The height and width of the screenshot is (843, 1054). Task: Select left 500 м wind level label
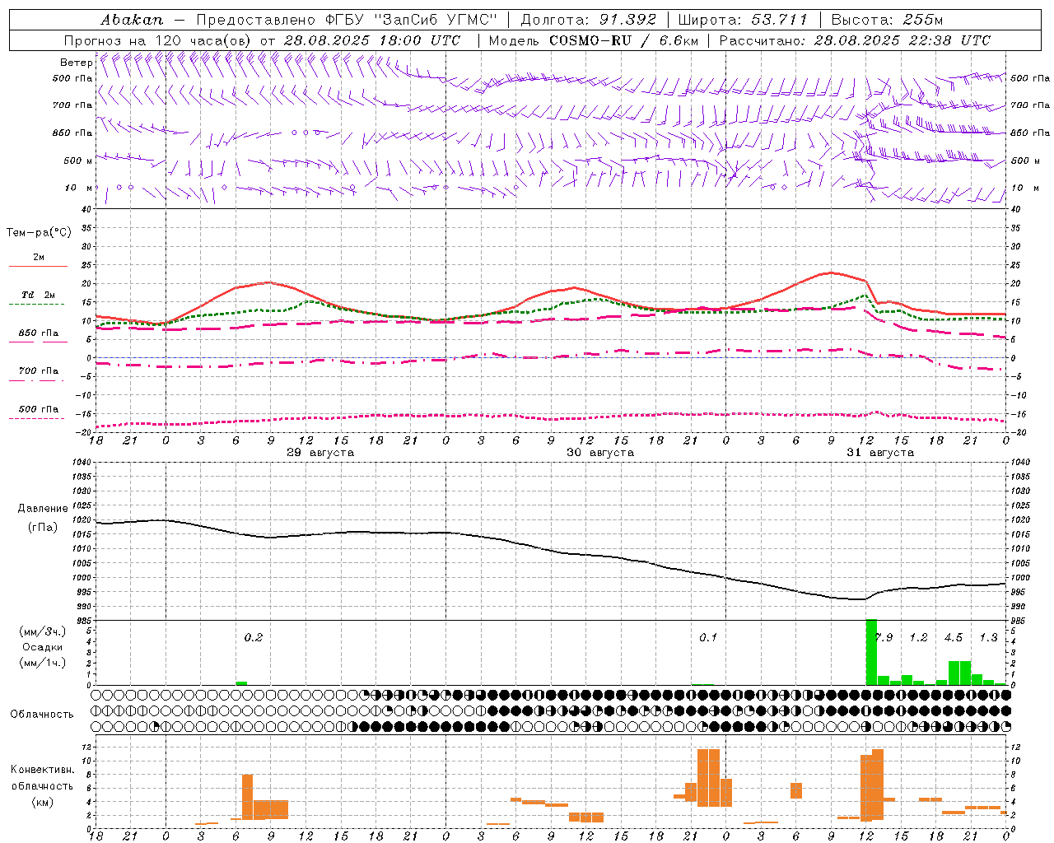pyautogui.click(x=78, y=161)
